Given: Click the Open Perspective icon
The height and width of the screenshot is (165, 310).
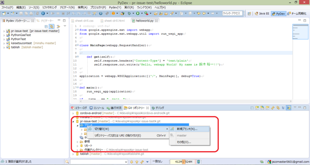Looking at the screenshot, I should tap(249, 14).
